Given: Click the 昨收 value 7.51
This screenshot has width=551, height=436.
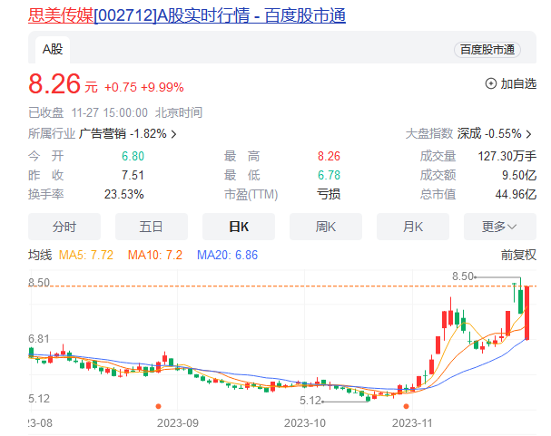Looking at the screenshot, I should 133,175.
